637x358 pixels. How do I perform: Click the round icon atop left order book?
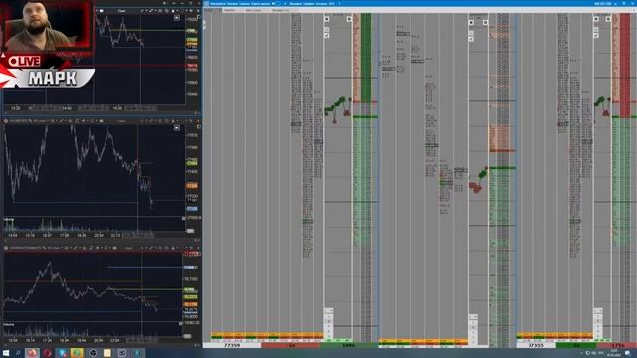[x=349, y=19]
